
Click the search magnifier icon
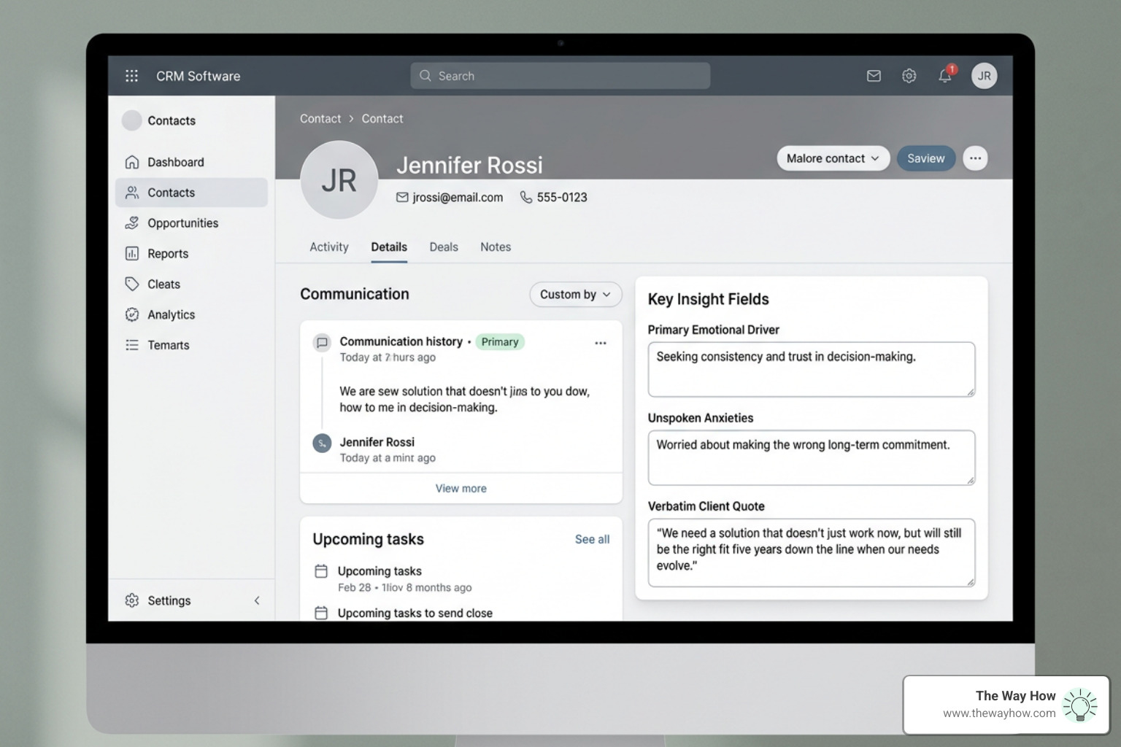425,76
